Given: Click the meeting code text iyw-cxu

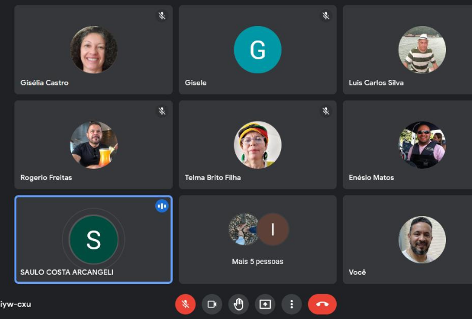Looking at the screenshot, I should click(x=16, y=304).
